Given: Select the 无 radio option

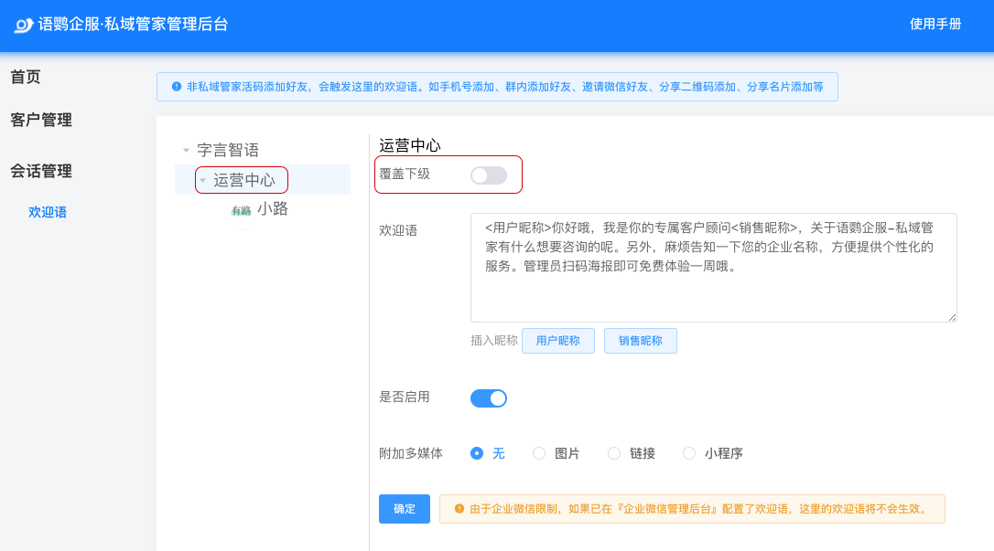Looking at the screenshot, I should (x=477, y=453).
